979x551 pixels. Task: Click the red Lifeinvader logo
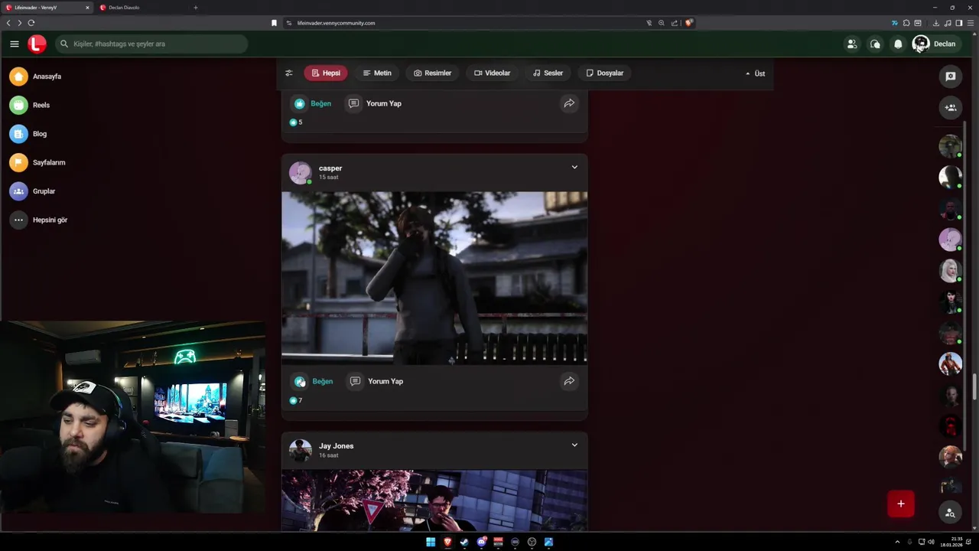click(x=37, y=44)
